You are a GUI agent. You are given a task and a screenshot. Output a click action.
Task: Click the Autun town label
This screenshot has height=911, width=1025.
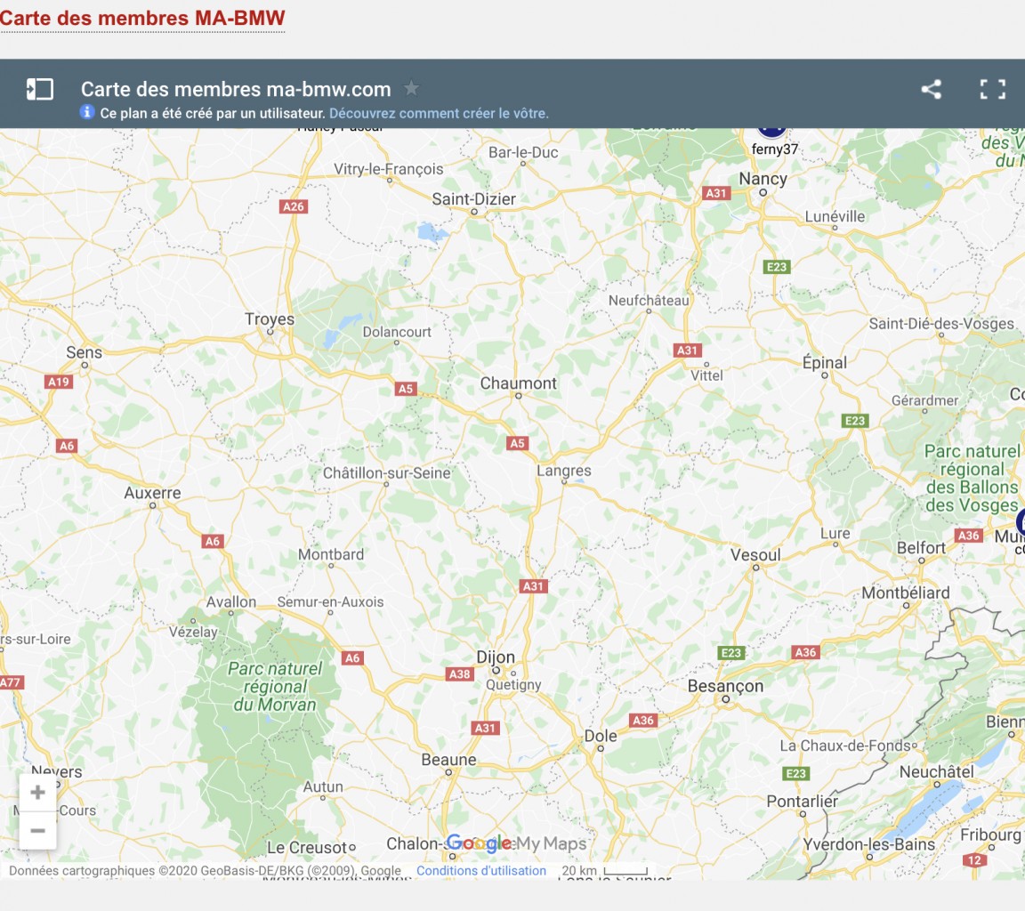[x=322, y=786]
